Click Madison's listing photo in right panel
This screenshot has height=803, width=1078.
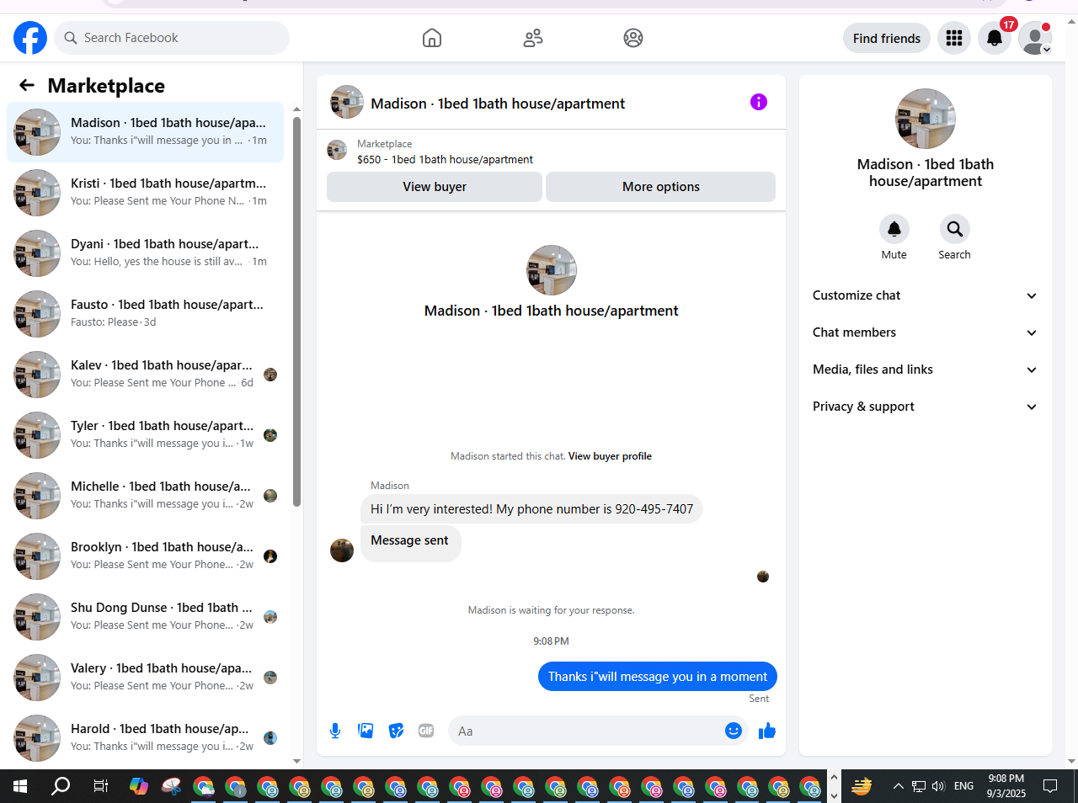pos(926,119)
